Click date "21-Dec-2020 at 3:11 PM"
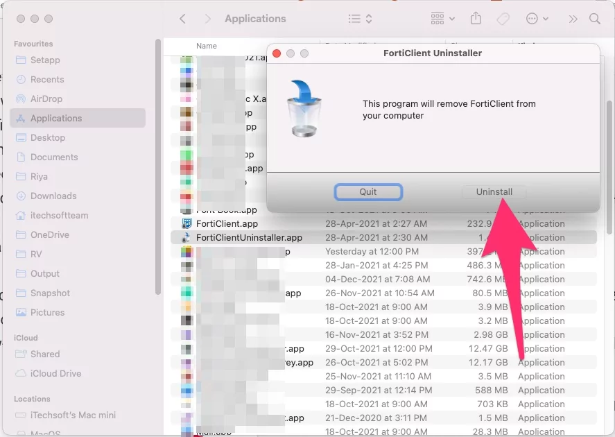The image size is (615, 437). coord(376,418)
